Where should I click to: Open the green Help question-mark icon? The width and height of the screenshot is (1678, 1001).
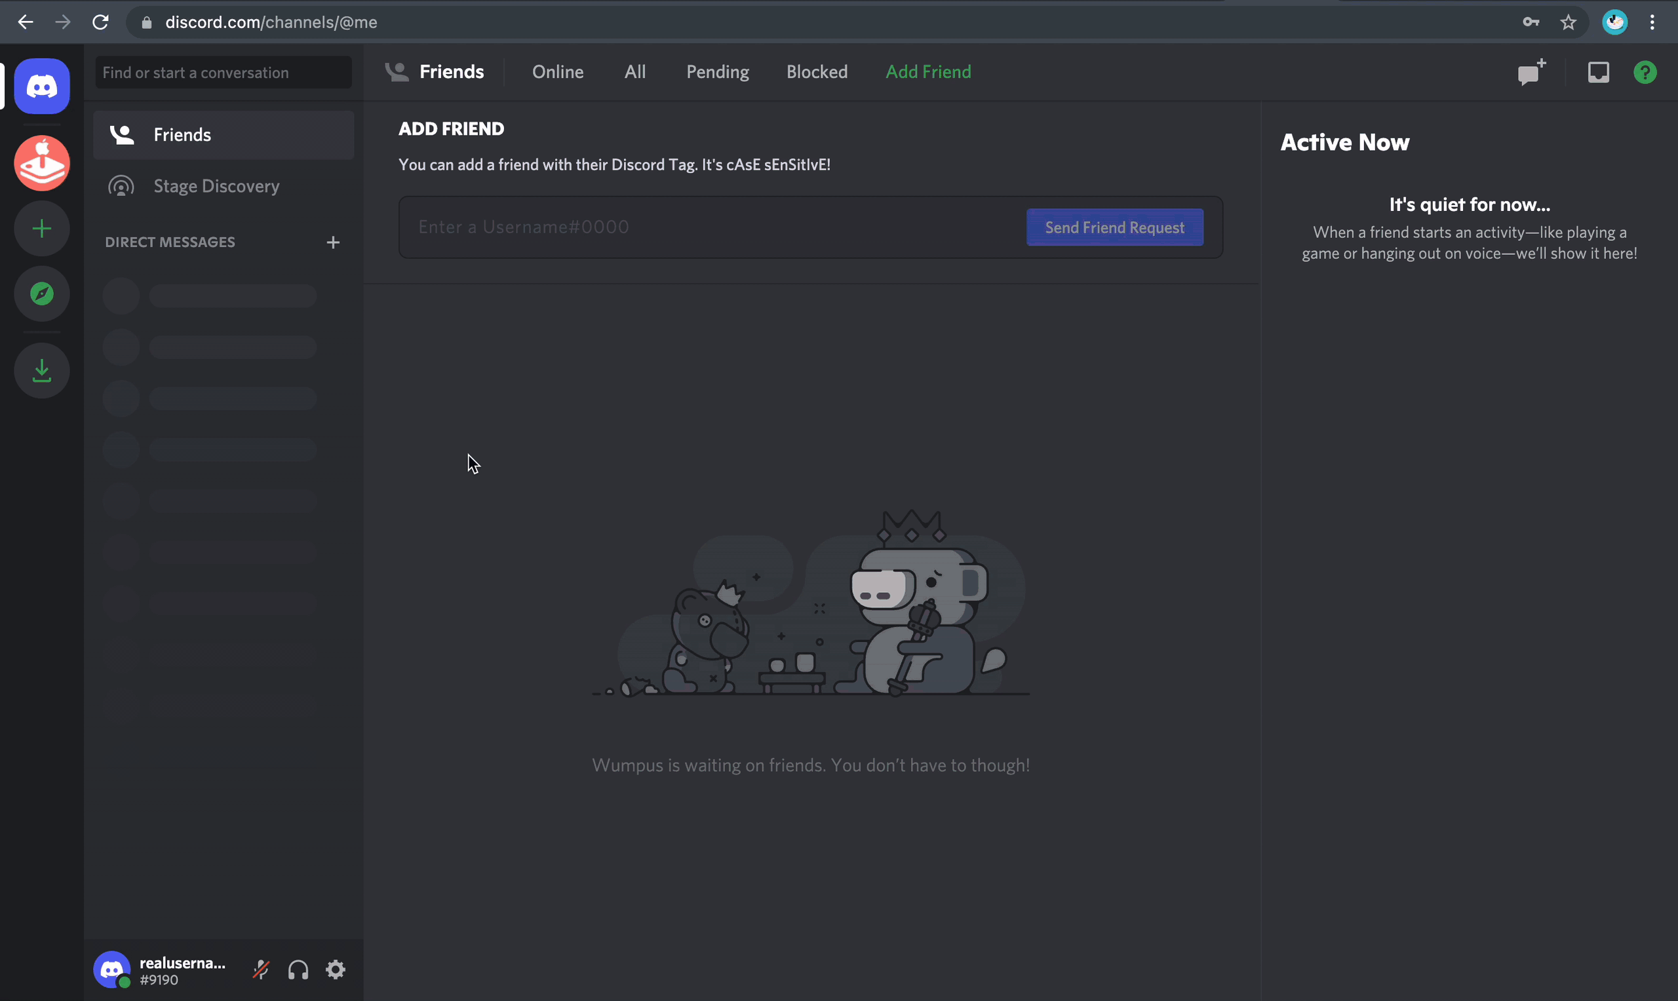(1645, 72)
